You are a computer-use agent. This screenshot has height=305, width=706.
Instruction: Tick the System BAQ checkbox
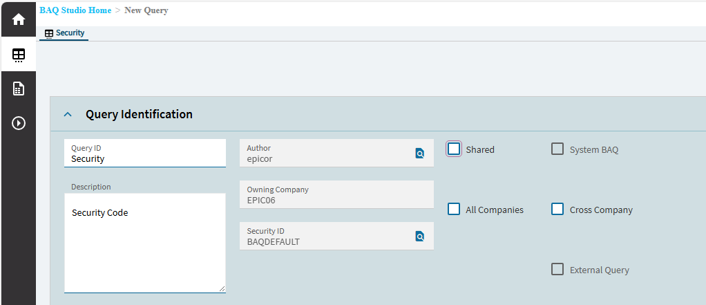557,149
